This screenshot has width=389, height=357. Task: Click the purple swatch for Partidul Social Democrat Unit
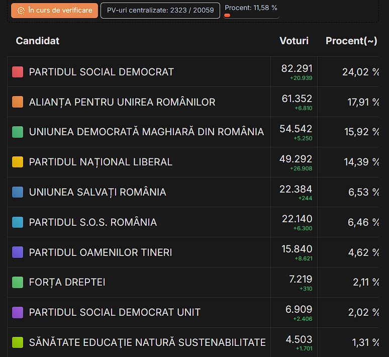click(x=18, y=312)
